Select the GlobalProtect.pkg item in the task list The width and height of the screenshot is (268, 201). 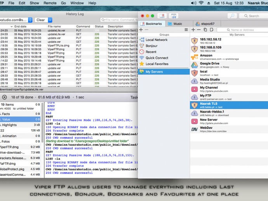20,169
